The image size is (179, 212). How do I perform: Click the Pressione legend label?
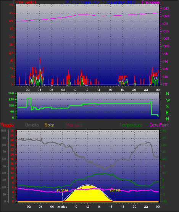tap(150, 2)
